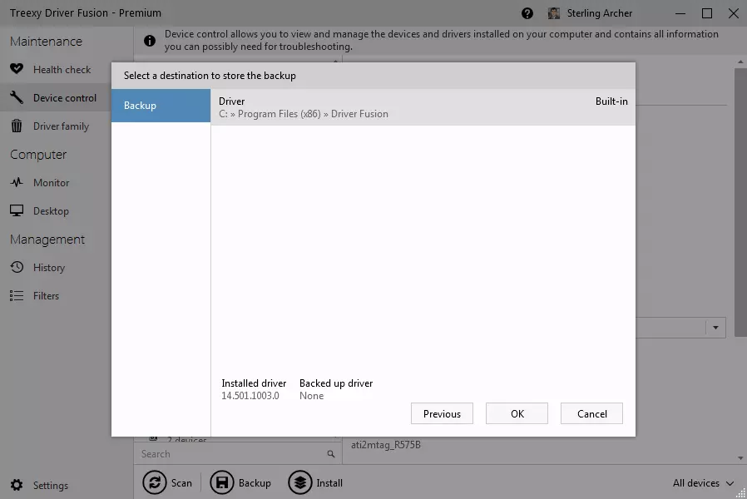The image size is (747, 499).
Task: Click the Desktop monitor icon
Action: [17, 210]
